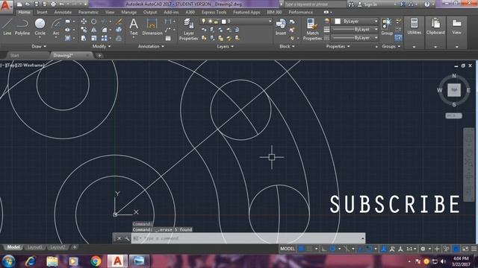Expand the Layers panel
Viewport: 478px width, 268px height.
point(226,46)
